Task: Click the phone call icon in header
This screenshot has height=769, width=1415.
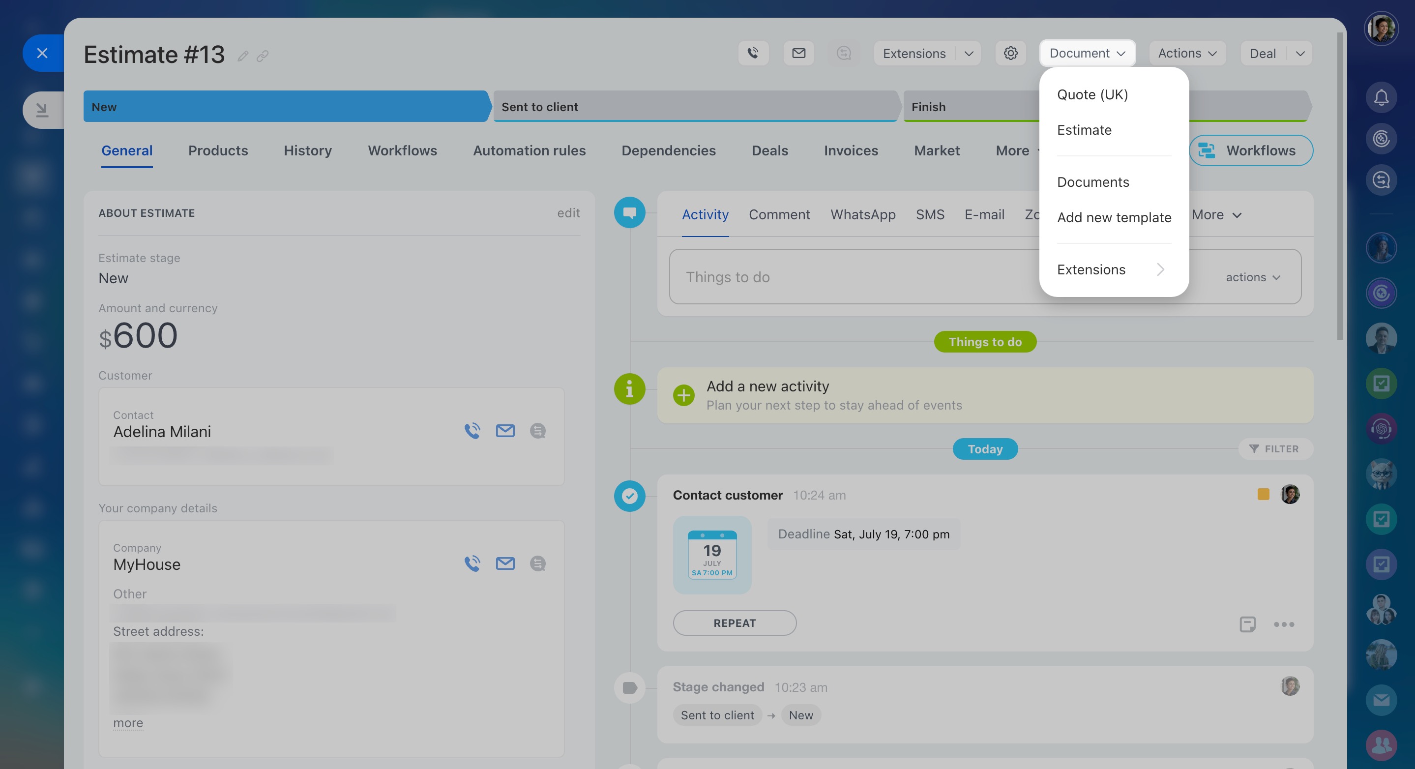Action: coord(753,53)
